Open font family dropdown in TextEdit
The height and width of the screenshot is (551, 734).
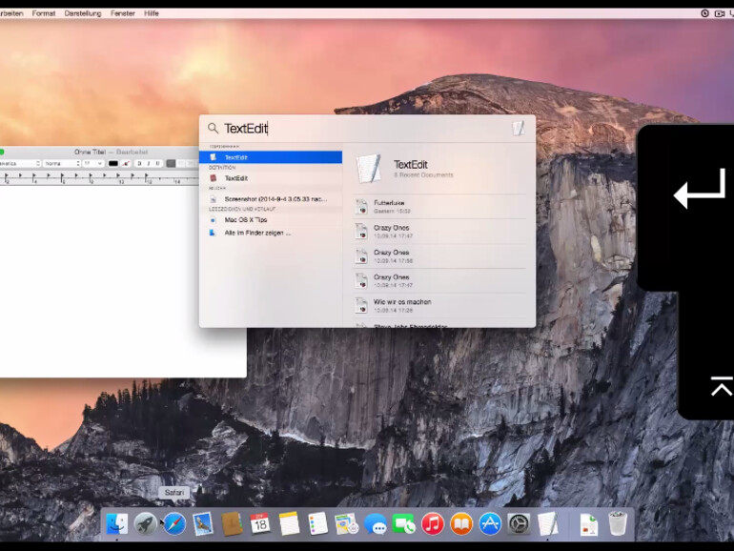point(19,163)
